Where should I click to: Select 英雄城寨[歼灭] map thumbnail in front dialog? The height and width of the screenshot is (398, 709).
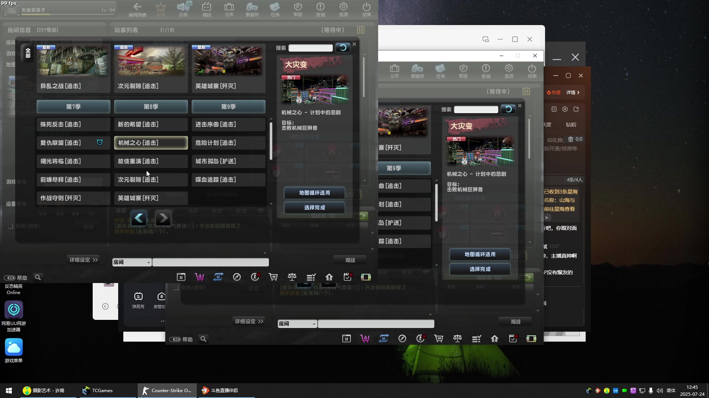[x=228, y=68]
